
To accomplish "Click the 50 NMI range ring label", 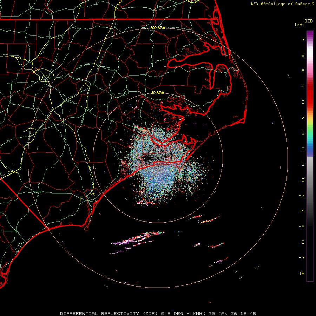I will point(158,93).
